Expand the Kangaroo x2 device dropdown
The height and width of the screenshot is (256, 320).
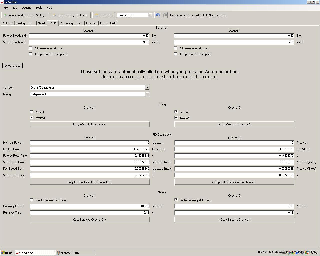coord(150,15)
